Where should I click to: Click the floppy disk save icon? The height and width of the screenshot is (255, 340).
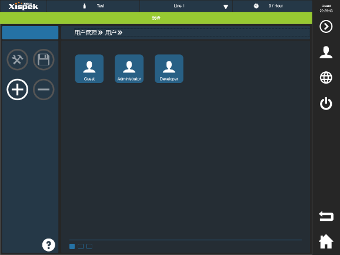[44, 59]
